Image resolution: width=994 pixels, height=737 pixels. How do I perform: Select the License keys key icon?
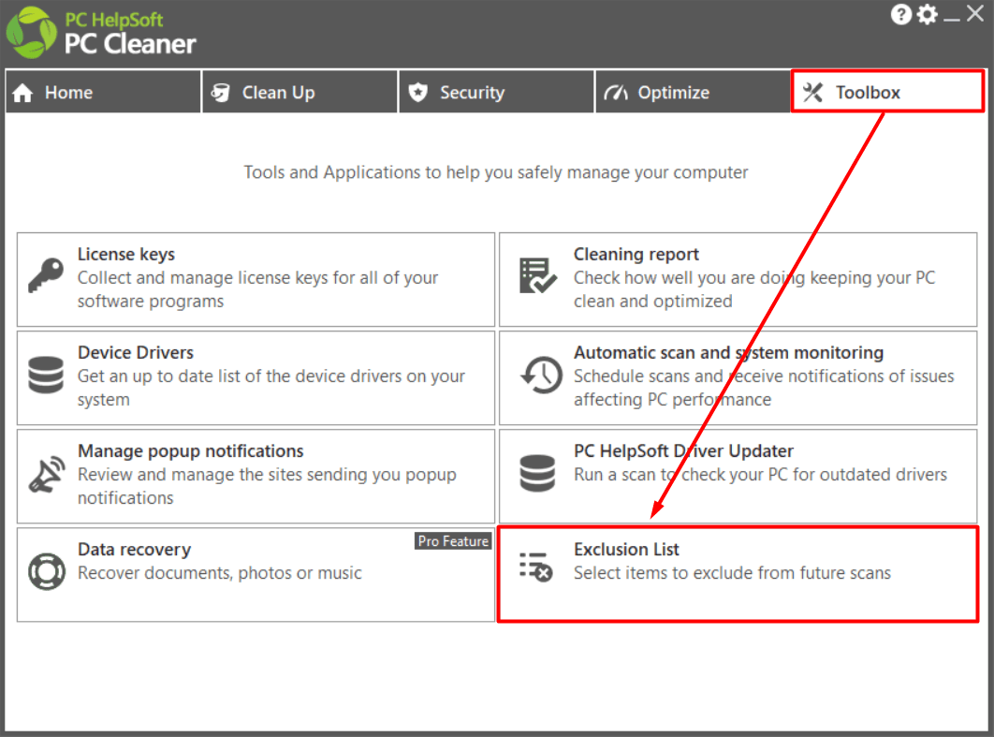click(45, 278)
